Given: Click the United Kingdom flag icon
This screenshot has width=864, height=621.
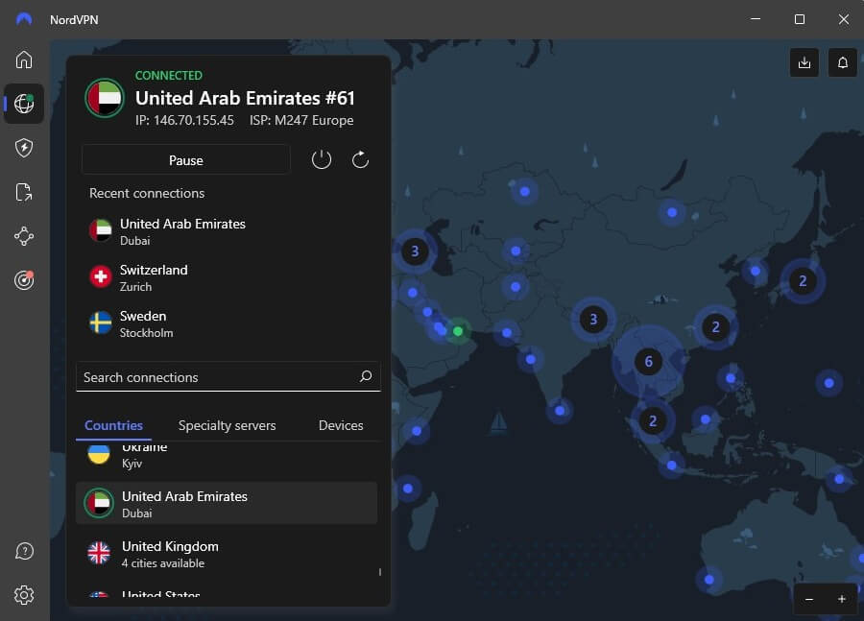Looking at the screenshot, I should click(99, 553).
